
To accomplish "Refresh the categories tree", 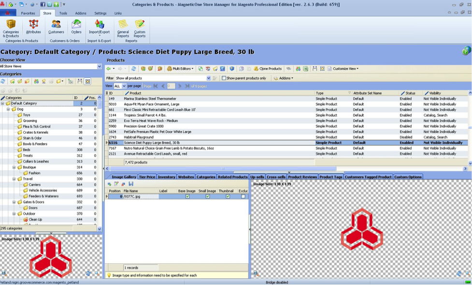I will pos(3,81).
